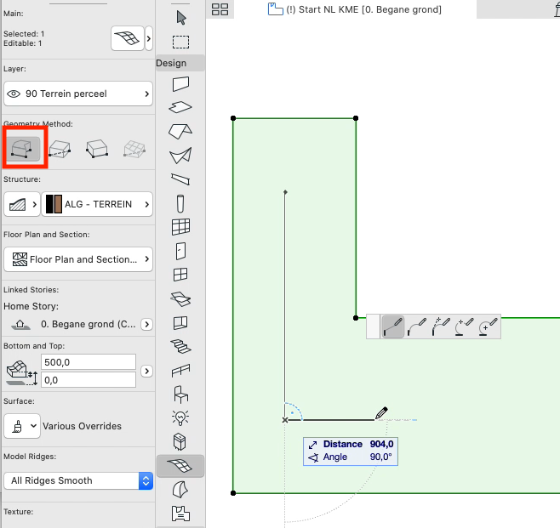Select second Geometry Method option
560x528 pixels.
point(60,149)
